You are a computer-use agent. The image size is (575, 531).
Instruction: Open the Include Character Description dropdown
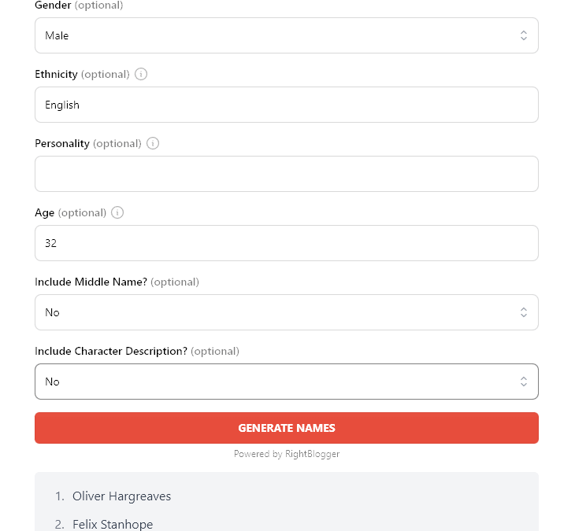click(x=286, y=382)
